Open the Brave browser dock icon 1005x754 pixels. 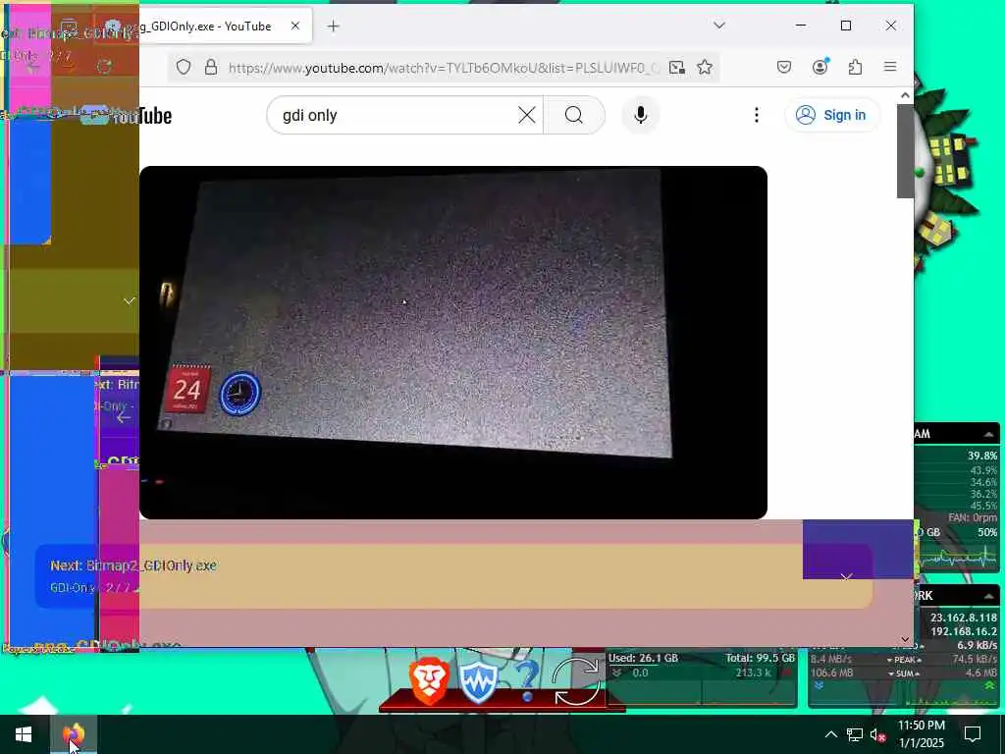[x=429, y=681]
